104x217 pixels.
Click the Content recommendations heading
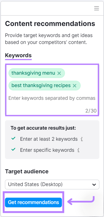pos(50,23)
